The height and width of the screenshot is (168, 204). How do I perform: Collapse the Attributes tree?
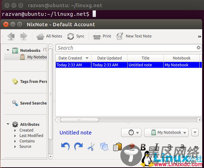8,124
